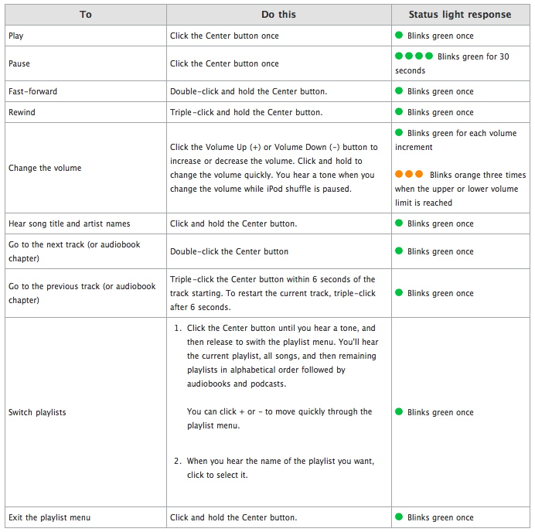Screen dimensions: 535x532
Task: Click the 'Fast-forward' row label
Action: 33,91
